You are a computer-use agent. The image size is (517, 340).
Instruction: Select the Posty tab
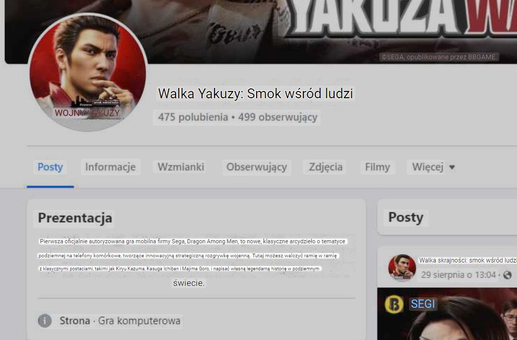point(50,167)
